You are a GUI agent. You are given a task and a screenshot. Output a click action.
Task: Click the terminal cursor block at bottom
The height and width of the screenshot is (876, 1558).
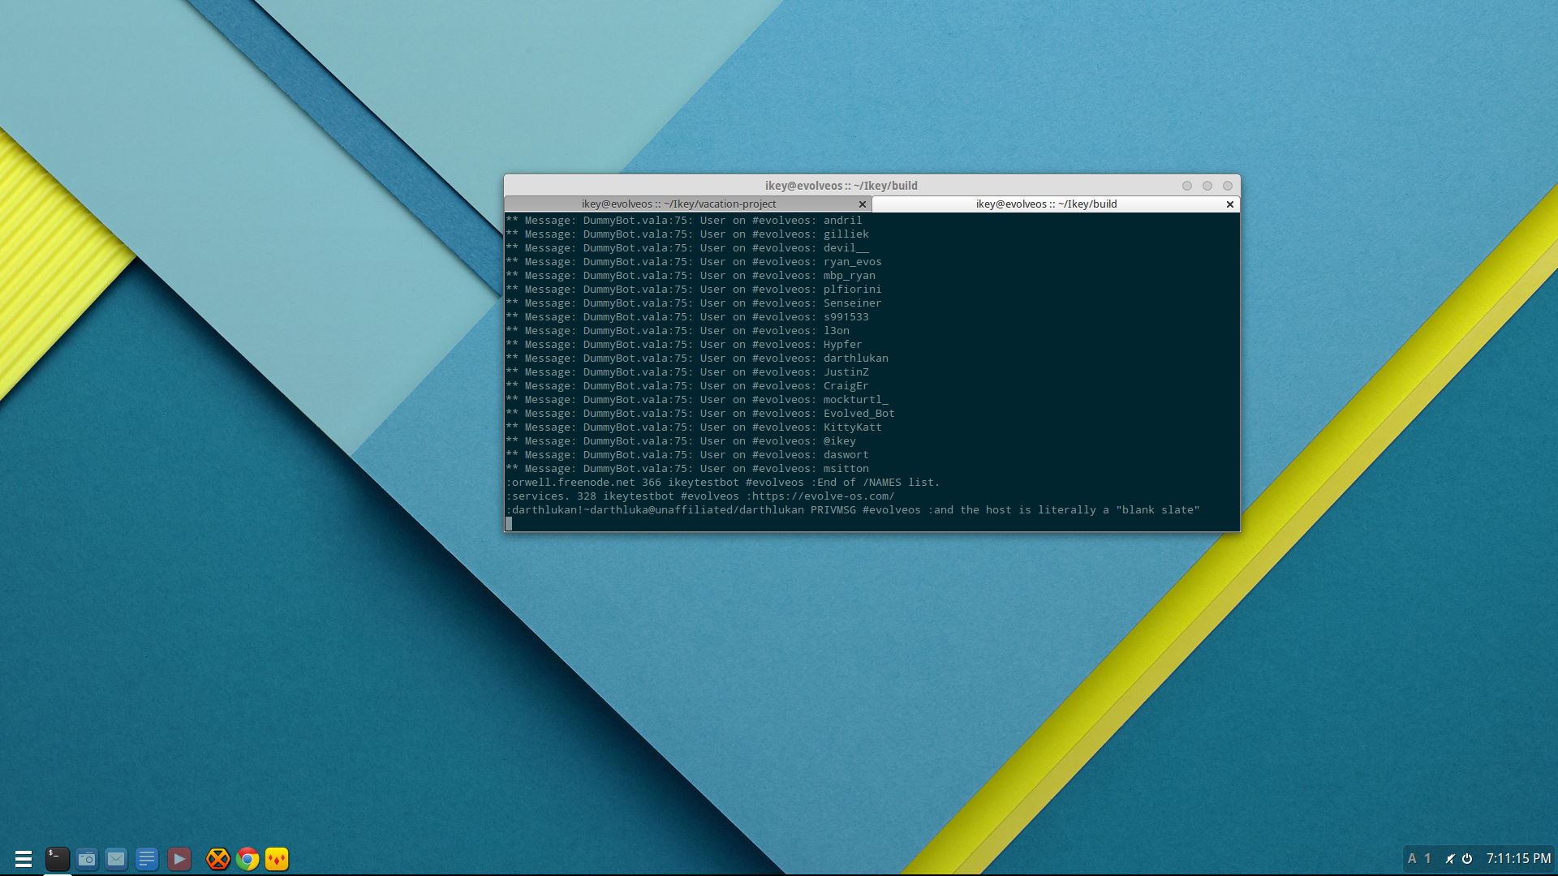509,524
